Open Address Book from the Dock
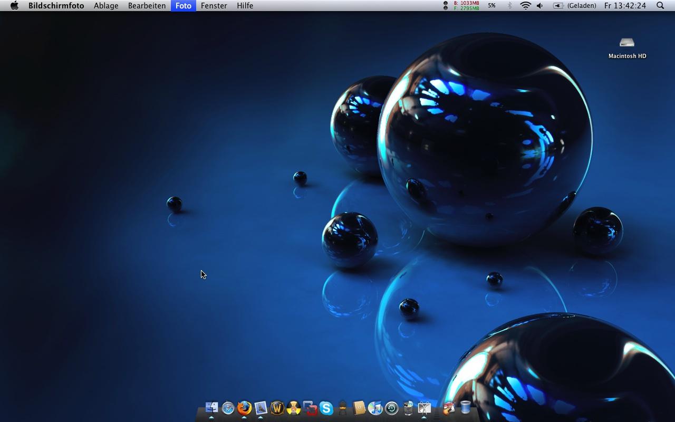Screen dimensions: 675x422 pos(359,408)
